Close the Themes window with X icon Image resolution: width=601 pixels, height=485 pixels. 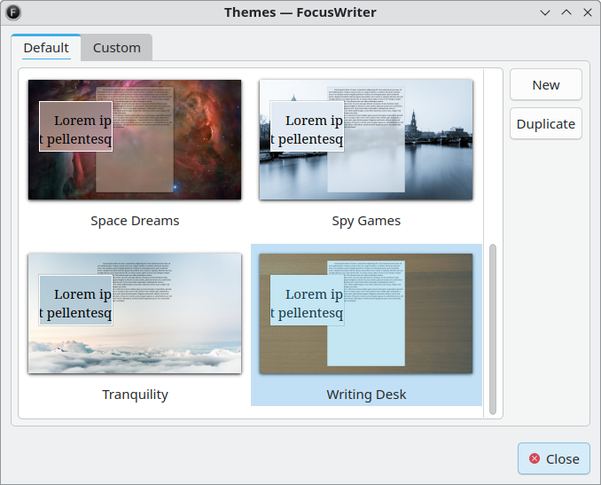tap(587, 12)
